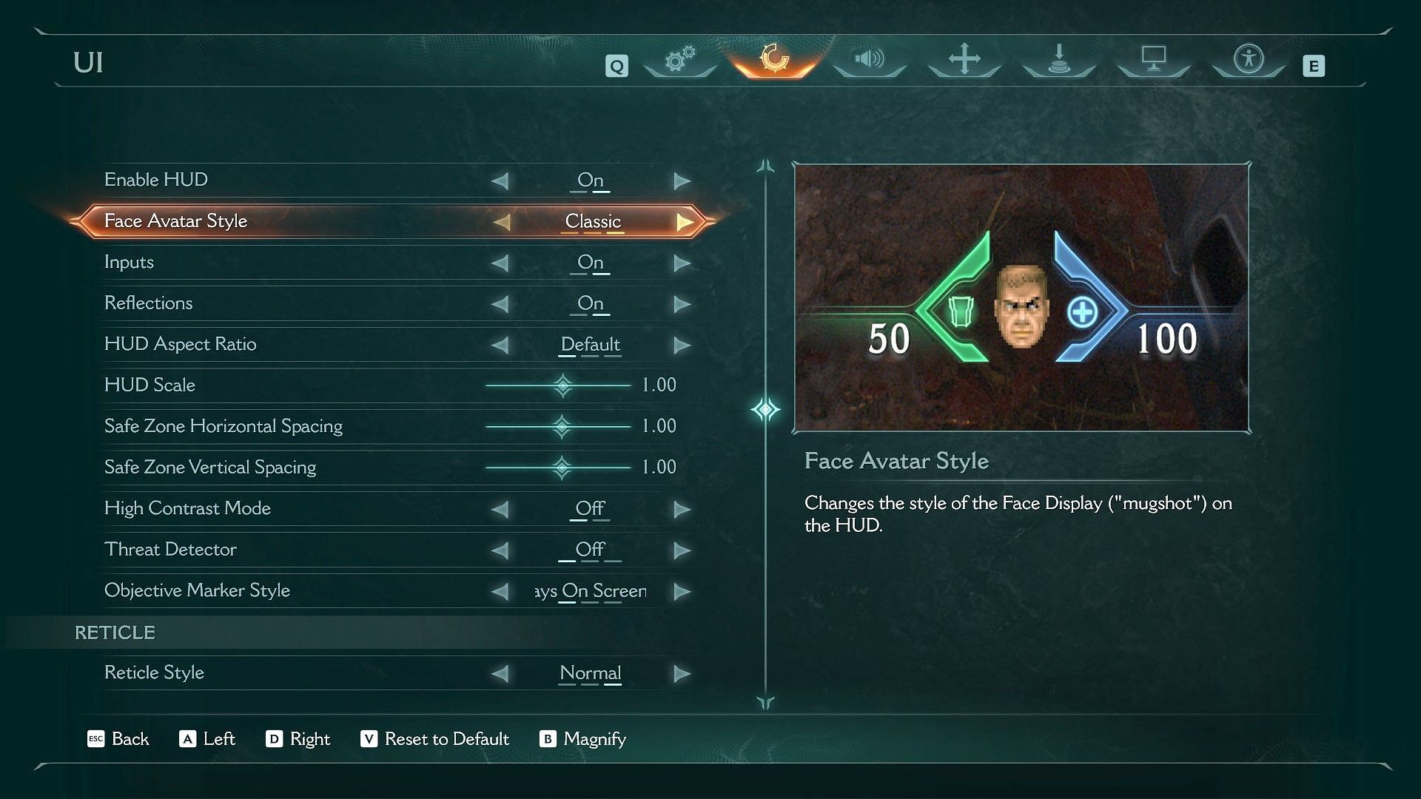
Task: Click the Q previous-tab key icon
Action: 617,66
